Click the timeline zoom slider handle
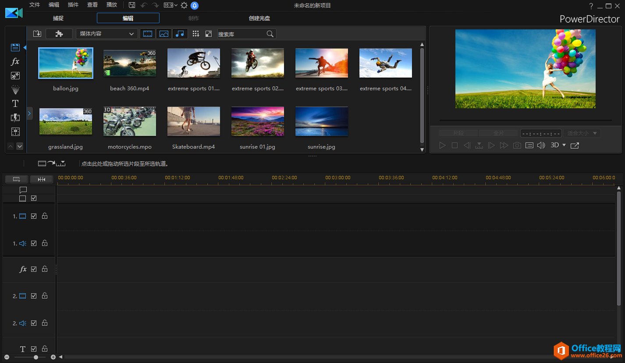This screenshot has height=363, width=625. 36,357
